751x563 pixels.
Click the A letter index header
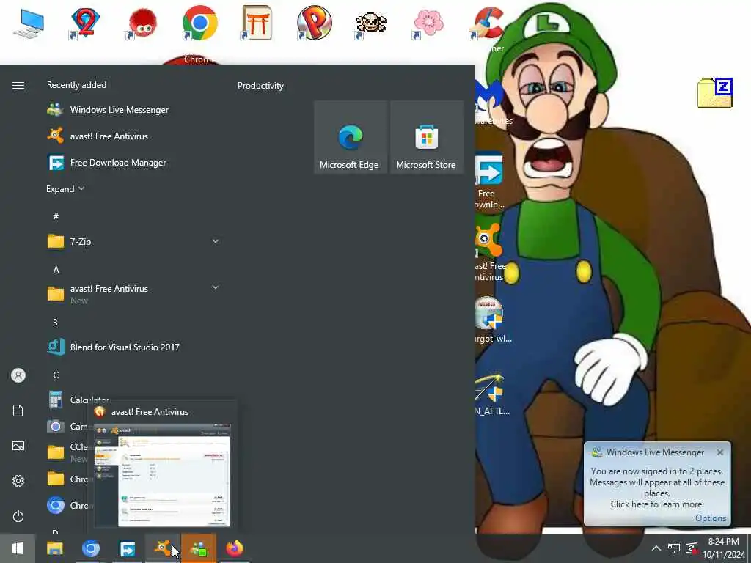click(56, 270)
